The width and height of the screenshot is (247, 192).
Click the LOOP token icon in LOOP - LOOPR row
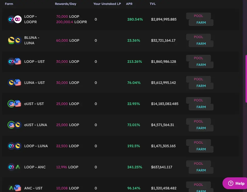pyautogui.click(x=11, y=19)
